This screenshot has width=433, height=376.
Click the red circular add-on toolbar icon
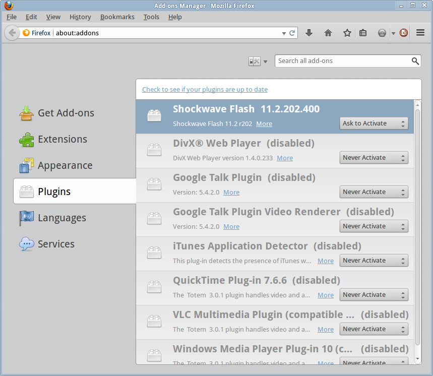pos(404,33)
